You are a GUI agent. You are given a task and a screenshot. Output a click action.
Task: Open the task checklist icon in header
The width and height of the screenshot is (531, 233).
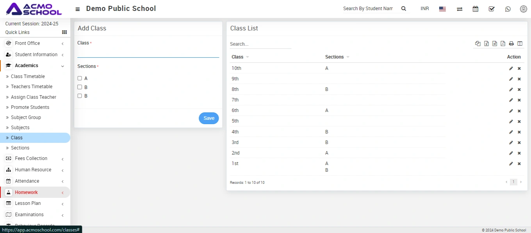point(492,9)
